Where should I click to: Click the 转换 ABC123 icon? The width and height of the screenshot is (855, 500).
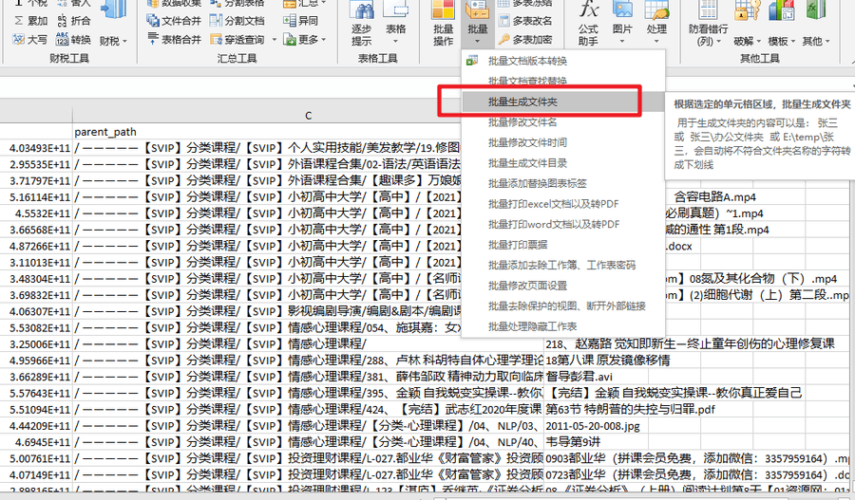point(62,39)
